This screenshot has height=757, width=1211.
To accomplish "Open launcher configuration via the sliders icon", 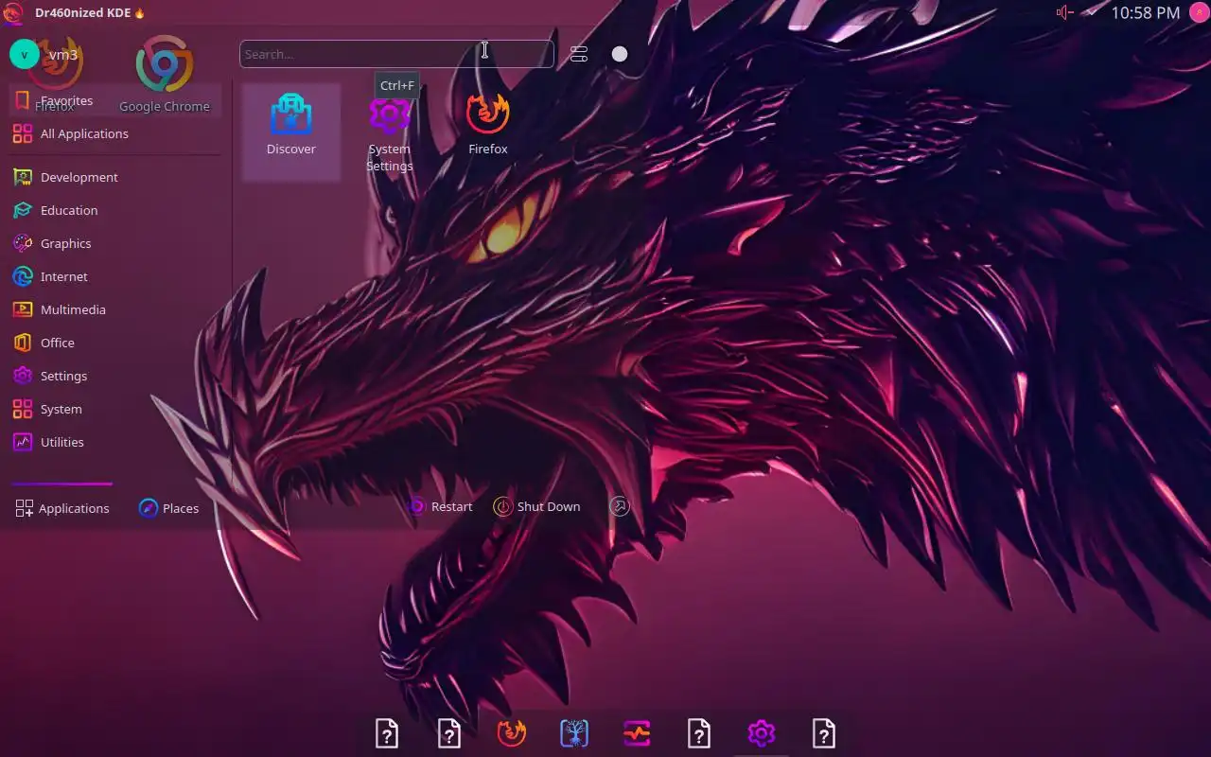I will click(x=579, y=54).
